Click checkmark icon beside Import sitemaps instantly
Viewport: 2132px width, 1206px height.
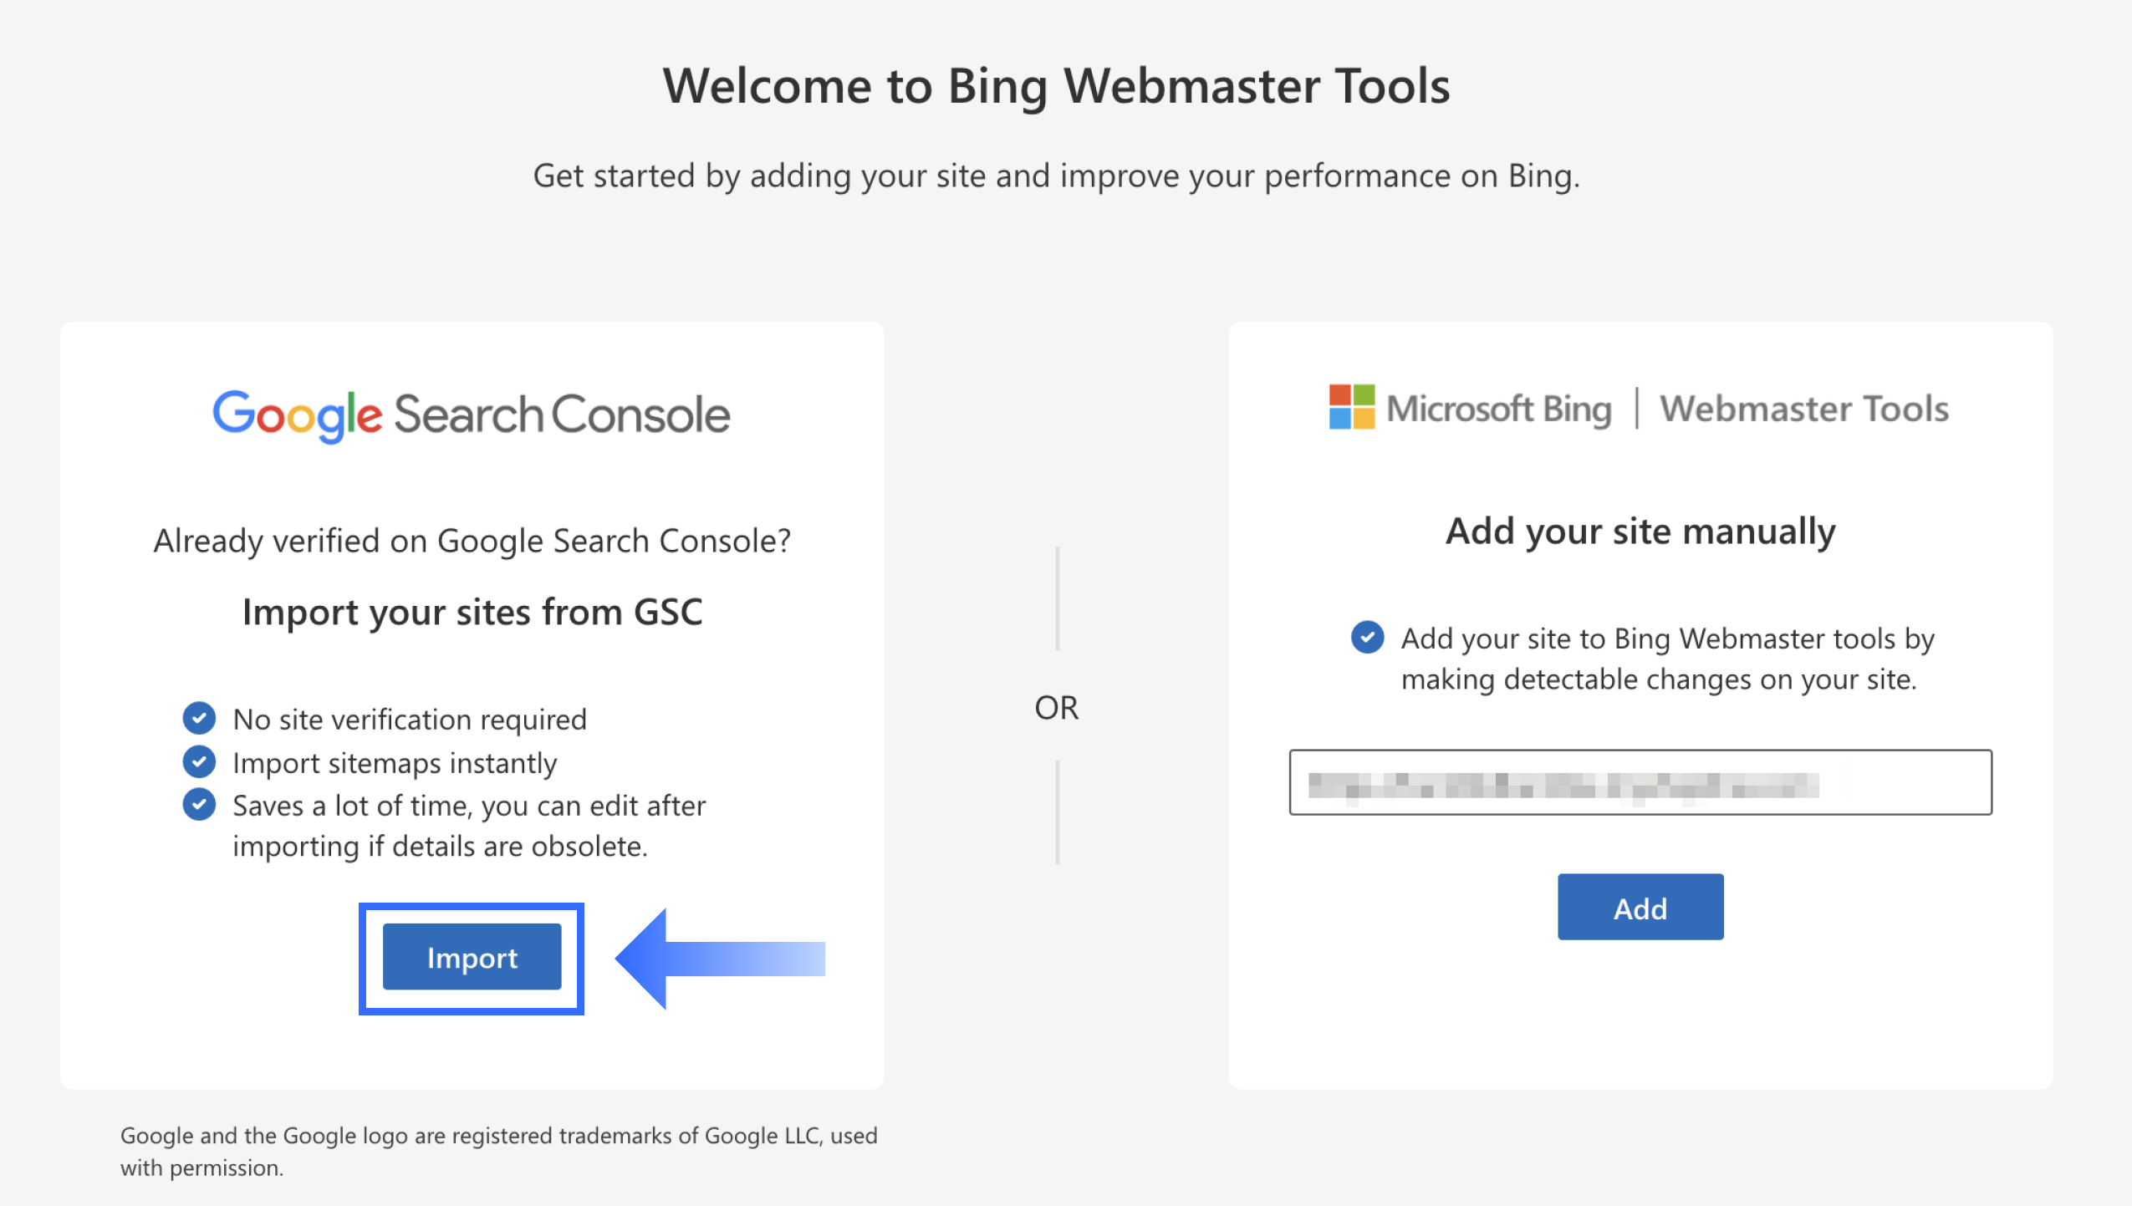tap(199, 761)
